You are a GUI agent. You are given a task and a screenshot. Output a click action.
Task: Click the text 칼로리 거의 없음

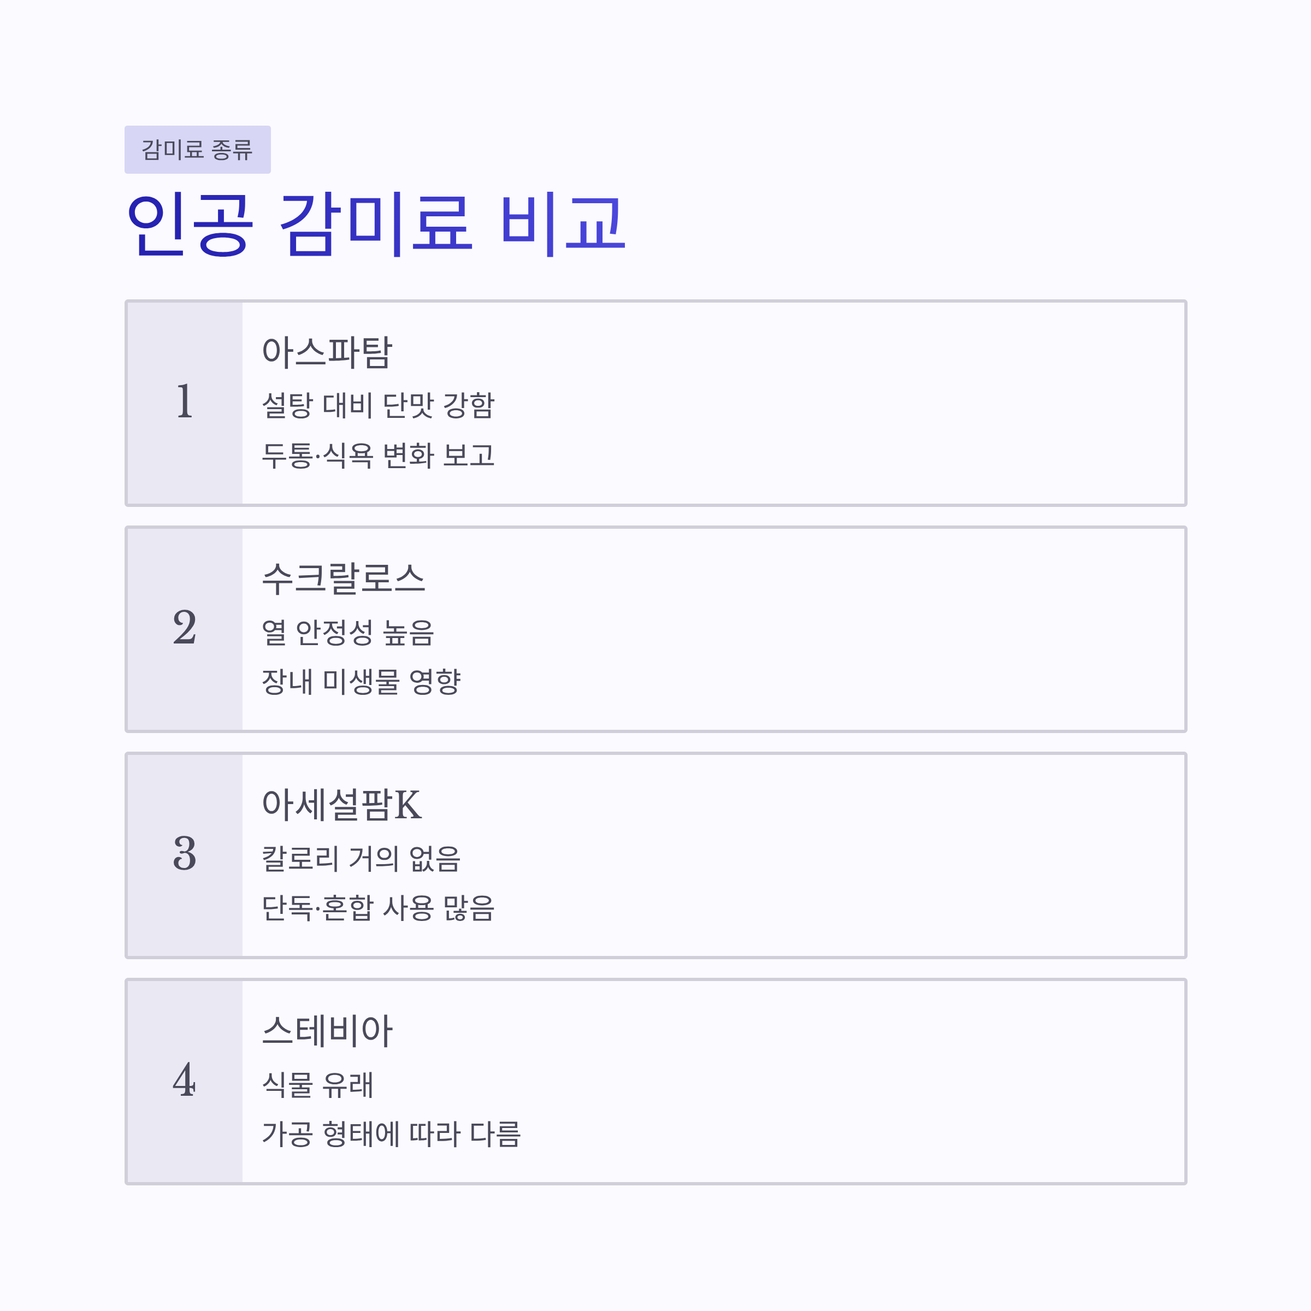coord(362,858)
